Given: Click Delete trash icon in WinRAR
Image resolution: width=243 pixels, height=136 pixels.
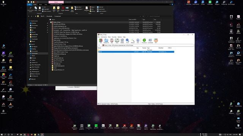Looking at the screenshot, I should [122, 41].
